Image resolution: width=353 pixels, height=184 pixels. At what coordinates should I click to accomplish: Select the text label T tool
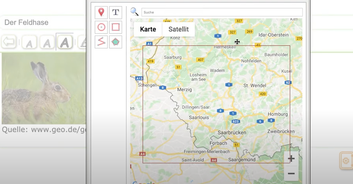(116, 13)
